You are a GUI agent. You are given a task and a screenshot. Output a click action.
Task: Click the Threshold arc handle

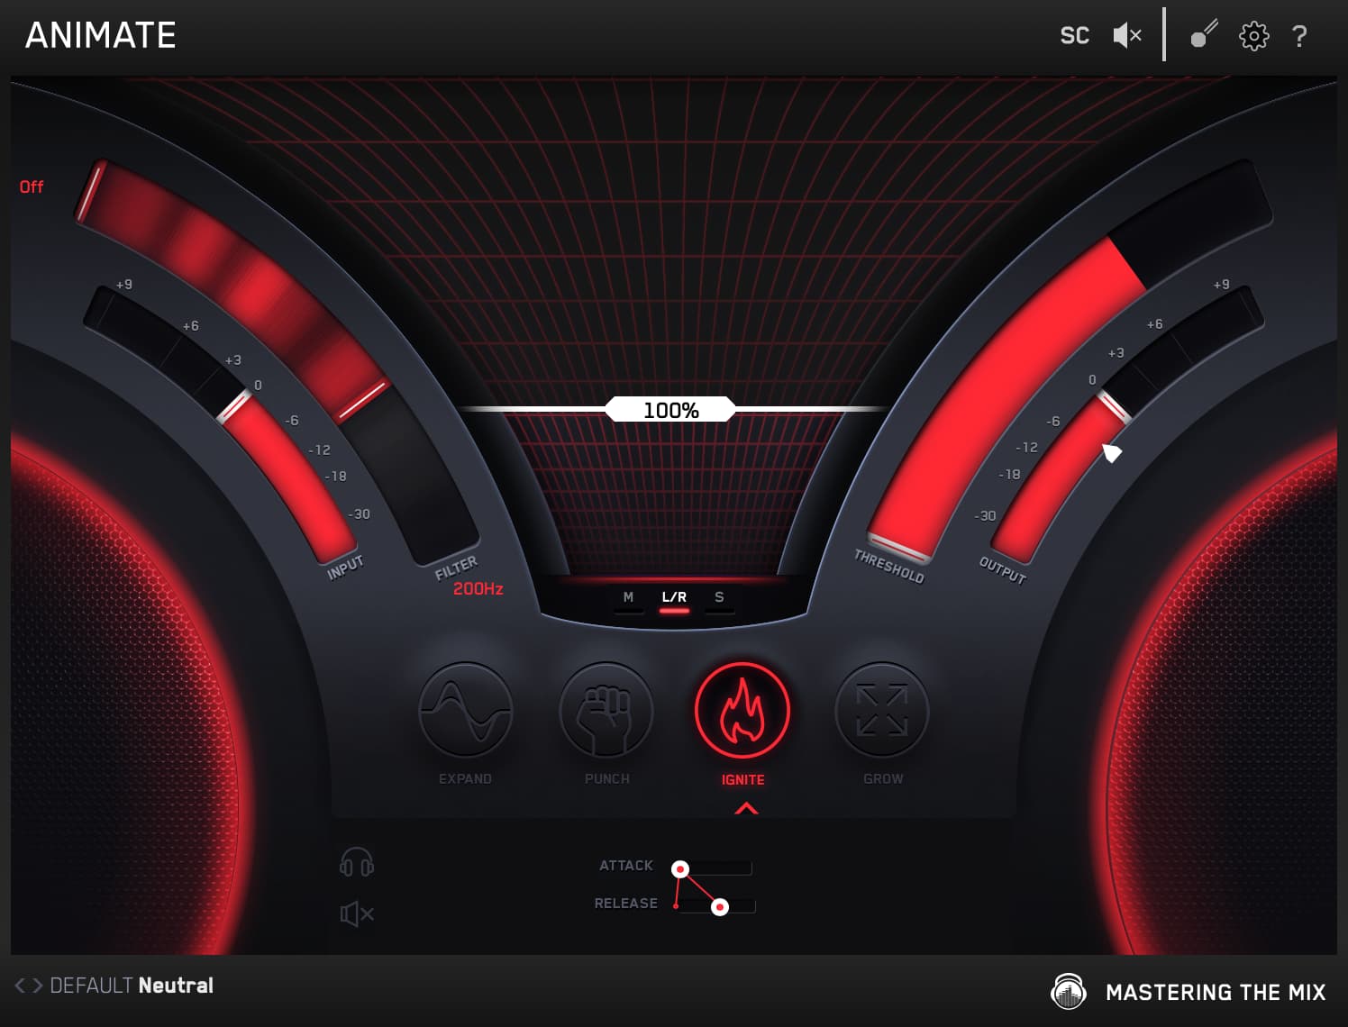click(898, 548)
